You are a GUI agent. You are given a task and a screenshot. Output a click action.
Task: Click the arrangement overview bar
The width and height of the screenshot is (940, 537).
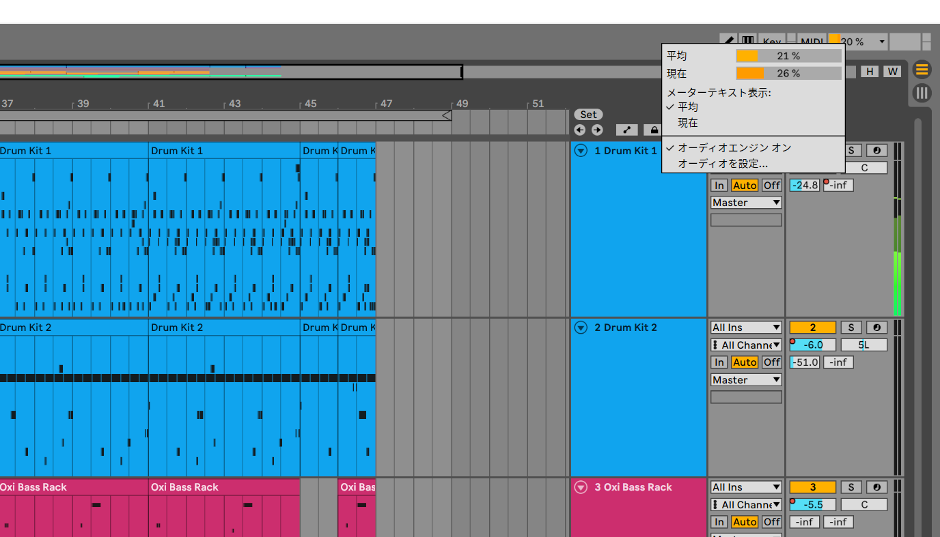[x=231, y=72]
